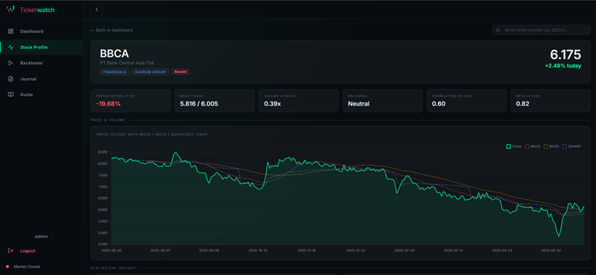596x275 pixels.
Task: Open the Backtester menu item
Action: click(x=41, y=63)
